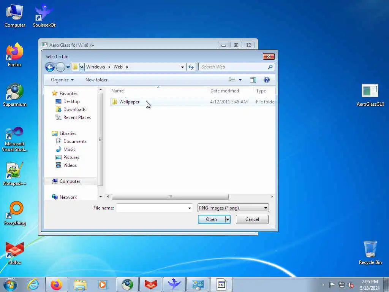Click the navigation pane vertical scrollbar
Viewport: 389px width, 292px height.
click(x=100, y=139)
